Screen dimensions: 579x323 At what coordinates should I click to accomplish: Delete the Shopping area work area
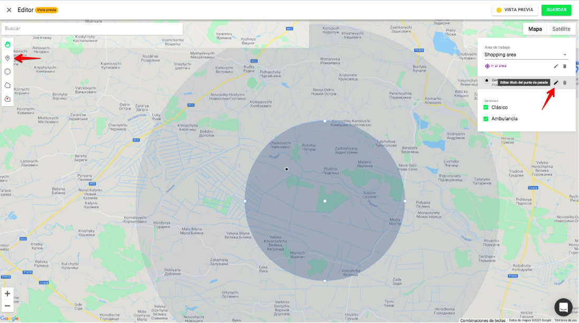[565, 66]
